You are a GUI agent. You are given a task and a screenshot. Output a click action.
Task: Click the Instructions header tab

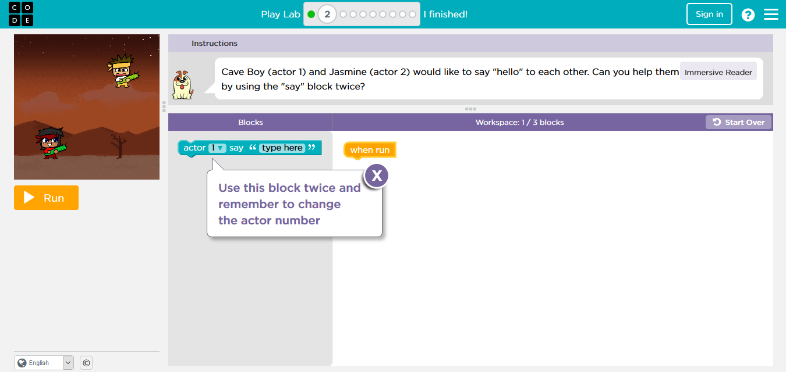[x=214, y=43]
